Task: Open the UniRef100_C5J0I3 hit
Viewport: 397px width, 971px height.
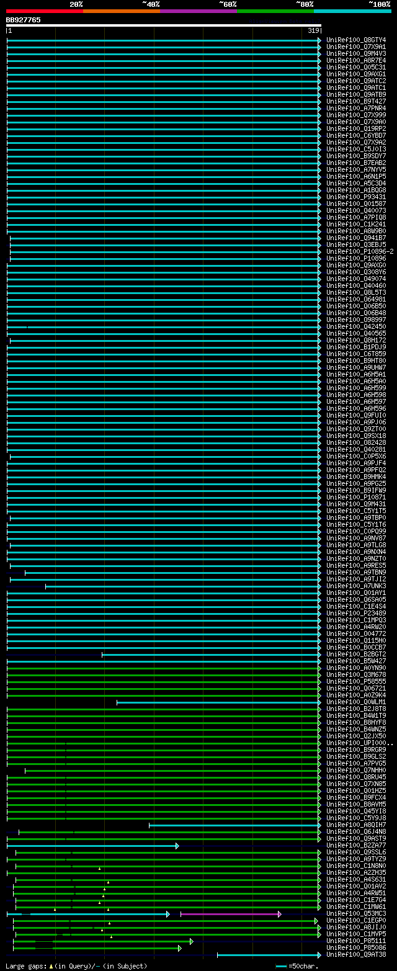Action: [356, 150]
